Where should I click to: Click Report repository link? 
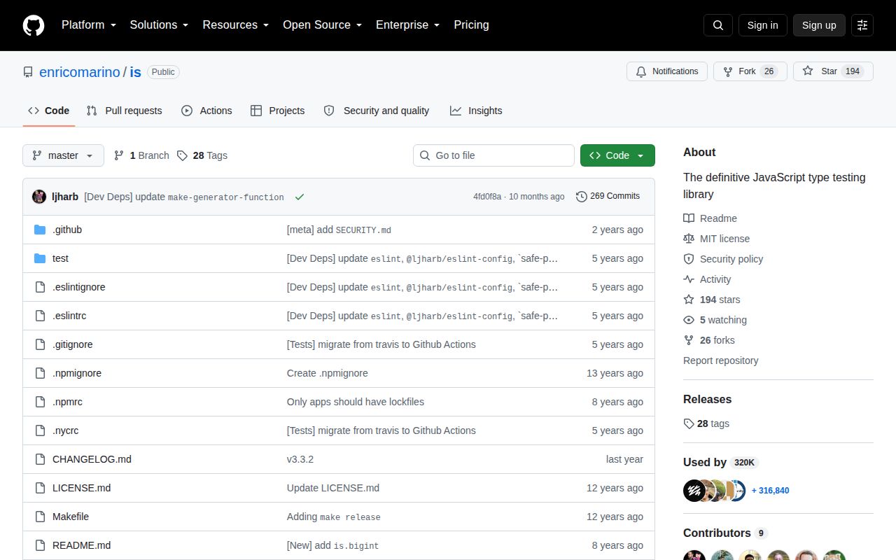pos(721,360)
